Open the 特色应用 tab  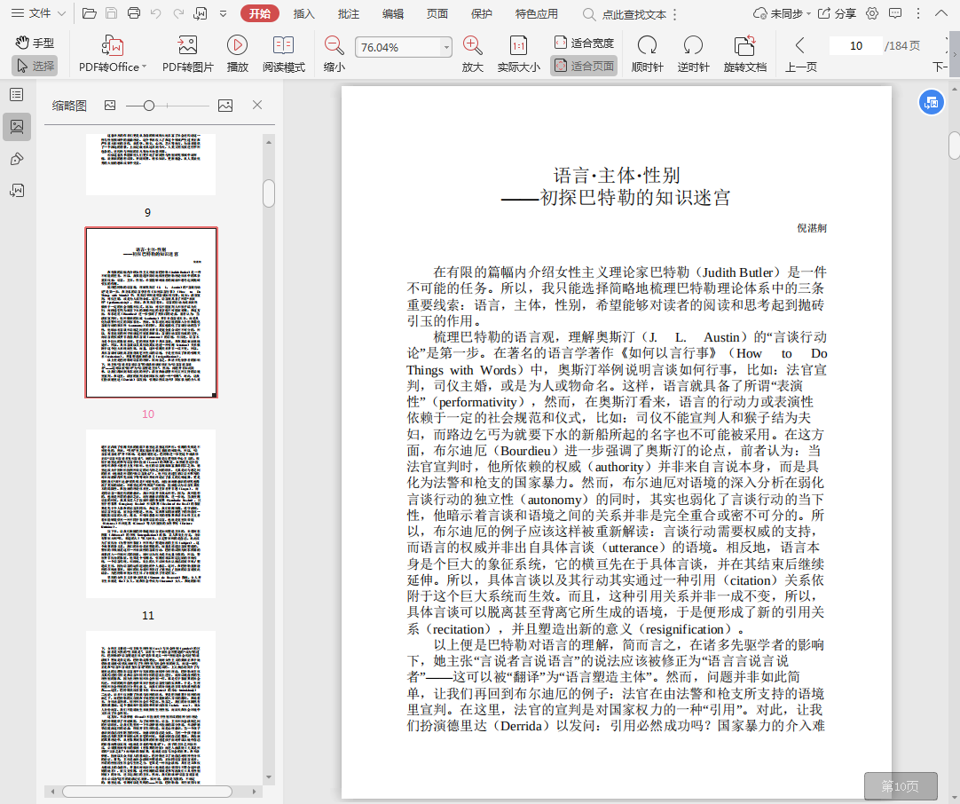tap(536, 13)
